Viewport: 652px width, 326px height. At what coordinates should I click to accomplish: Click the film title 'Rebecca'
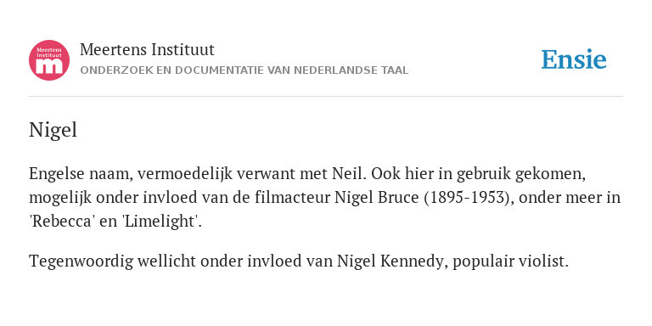pos(61,222)
